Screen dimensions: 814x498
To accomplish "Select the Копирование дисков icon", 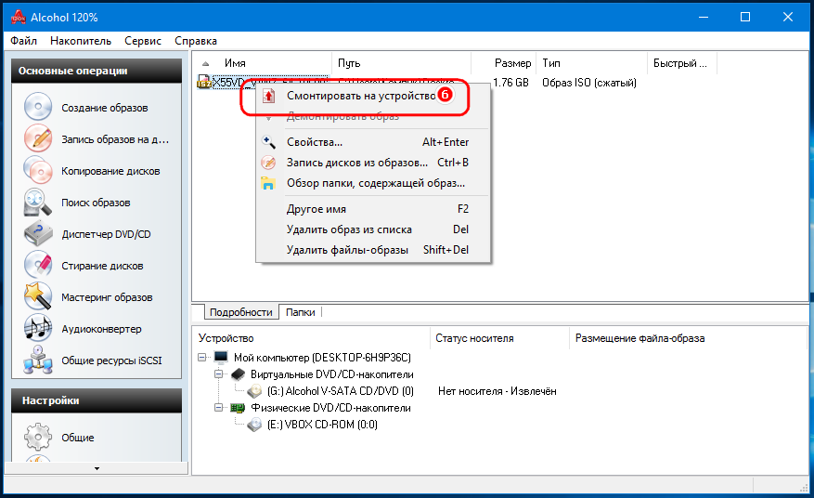I will point(38,171).
